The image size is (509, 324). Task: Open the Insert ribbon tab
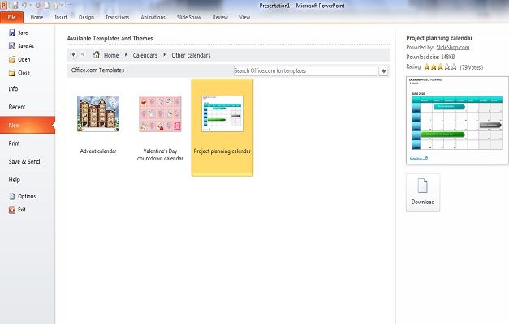(x=61, y=18)
